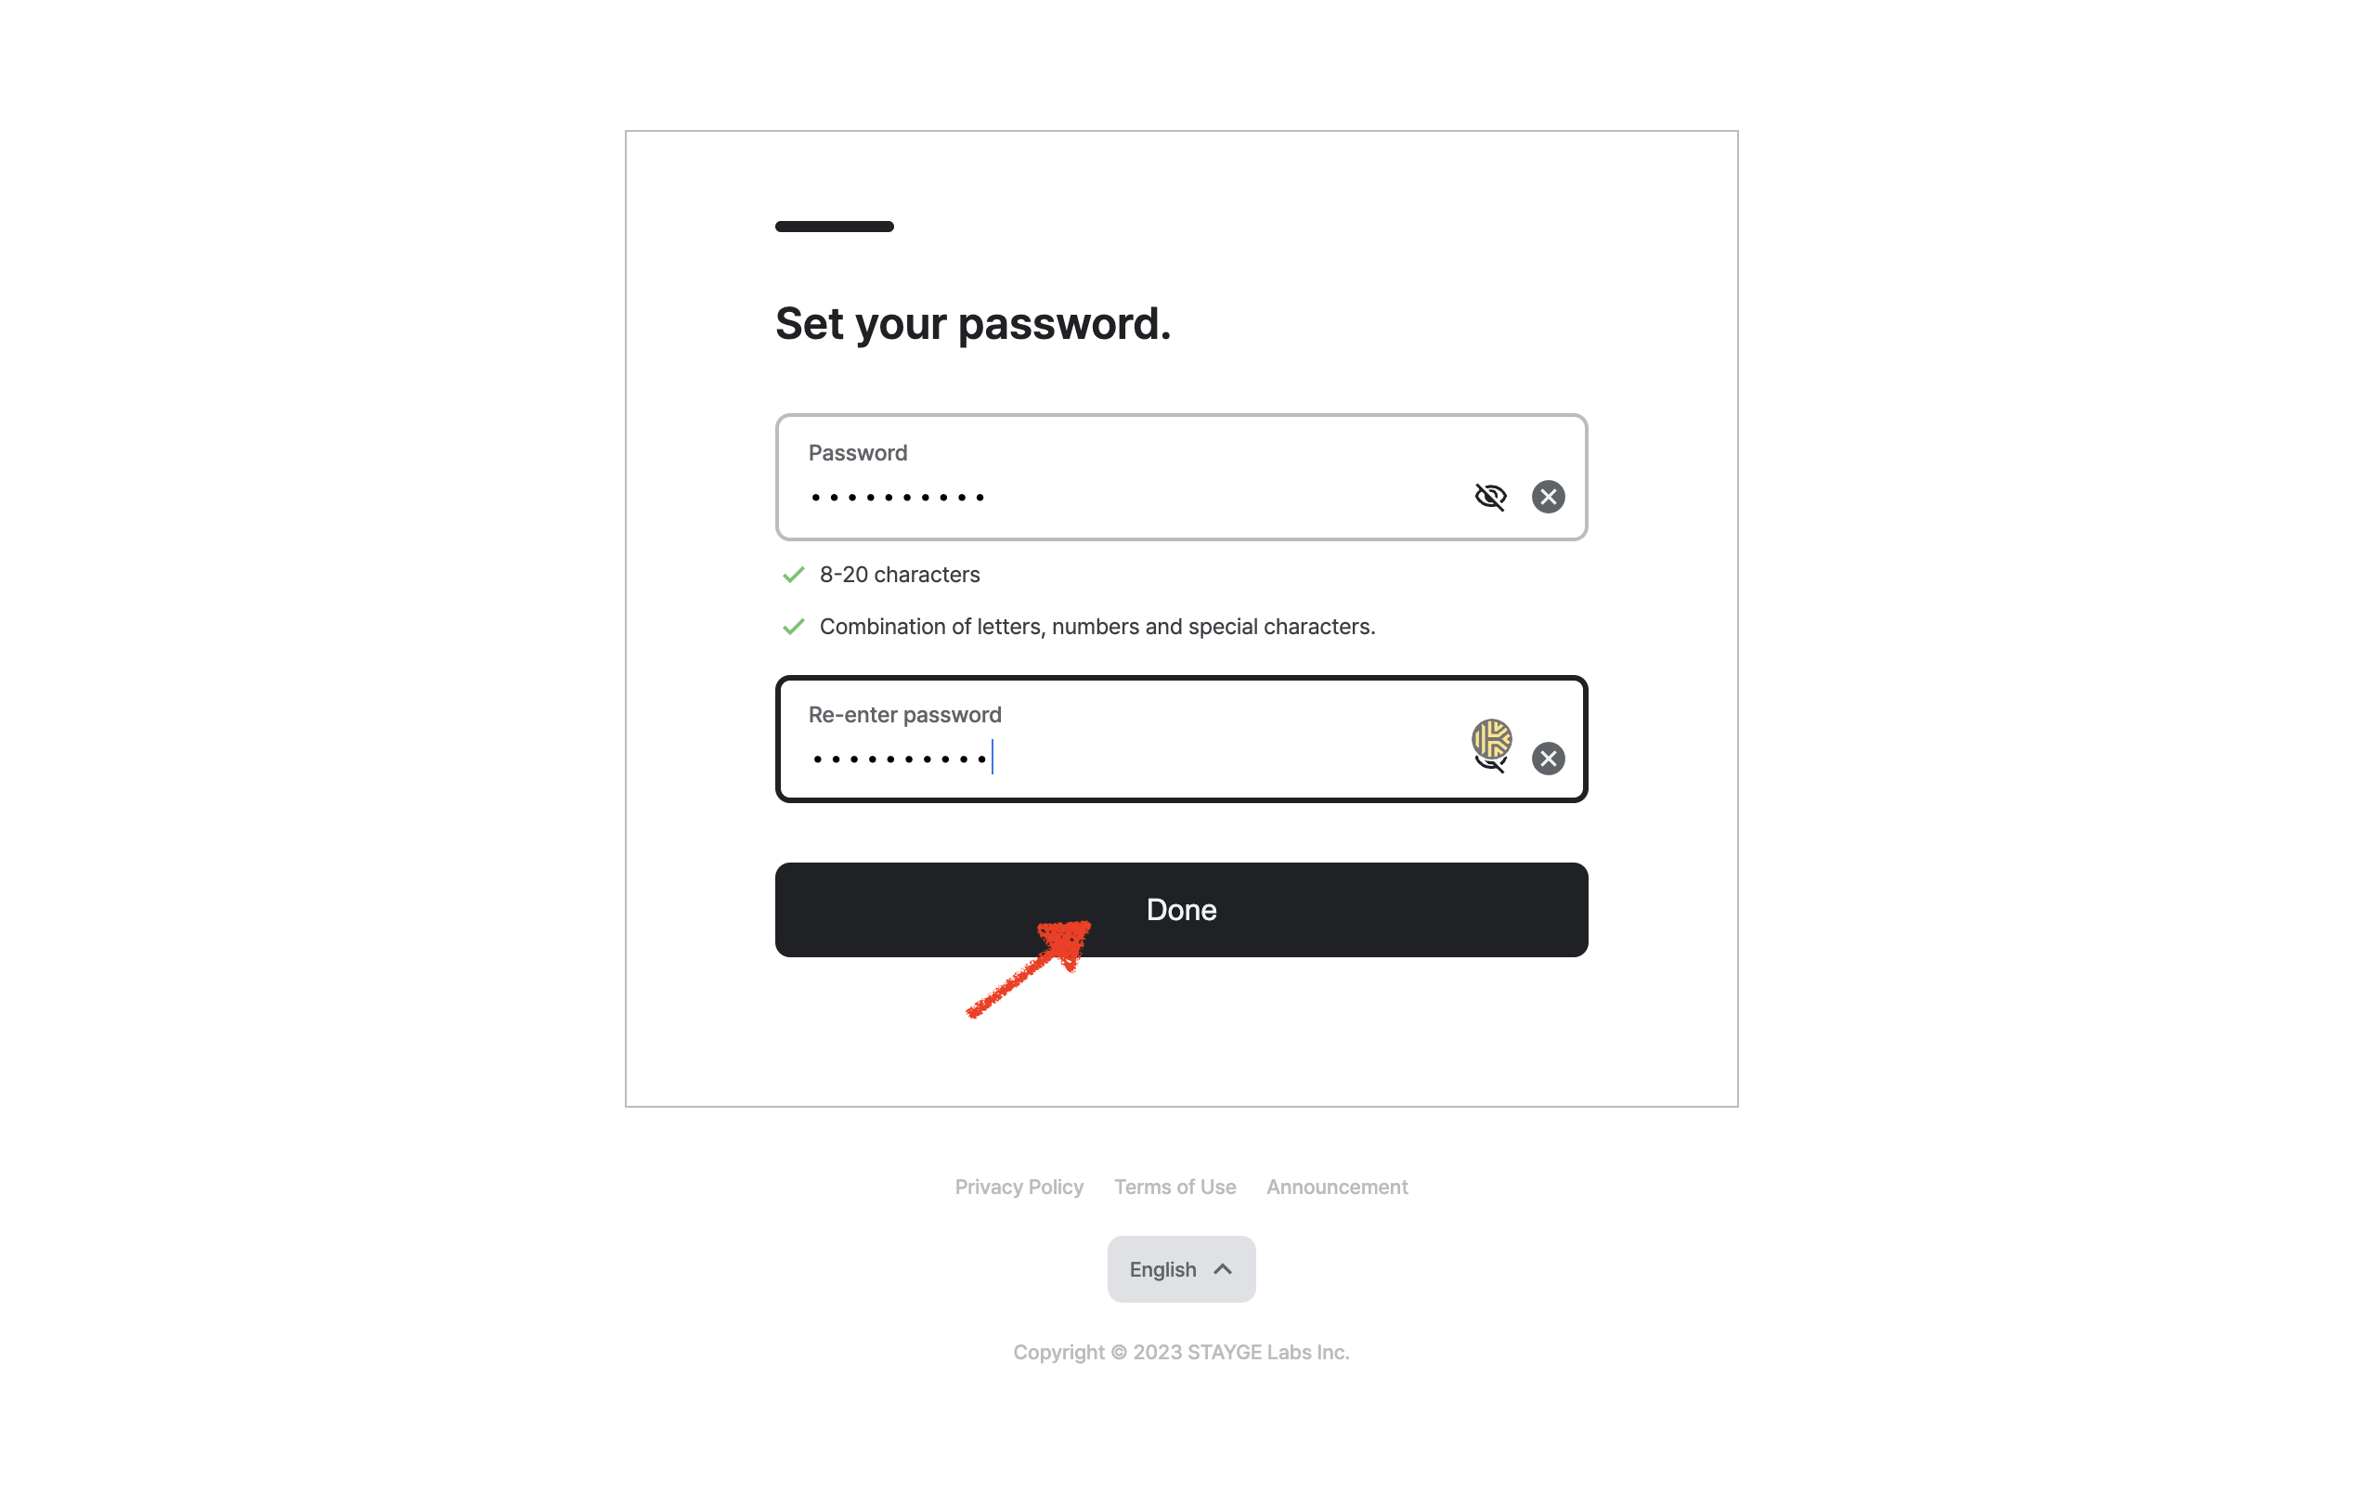This screenshot has width=2362, height=1493.
Task: Open the Terms of Use link
Action: pyautogui.click(x=1175, y=1187)
